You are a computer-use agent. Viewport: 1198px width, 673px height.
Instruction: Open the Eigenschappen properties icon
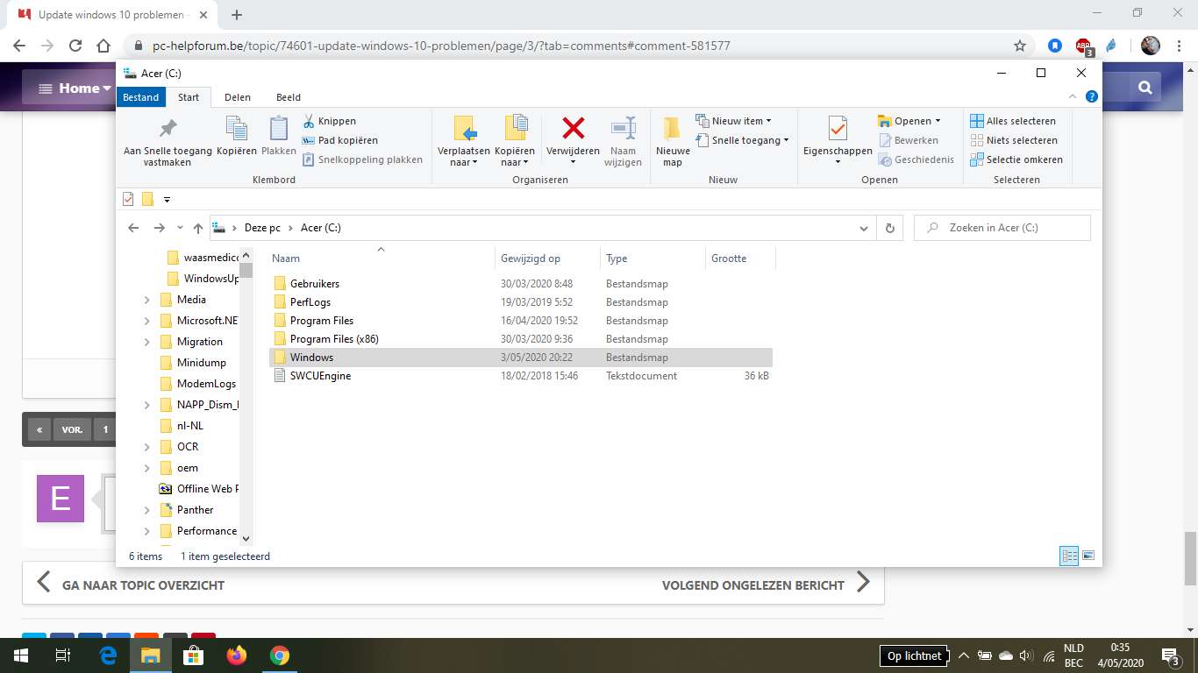click(838, 129)
